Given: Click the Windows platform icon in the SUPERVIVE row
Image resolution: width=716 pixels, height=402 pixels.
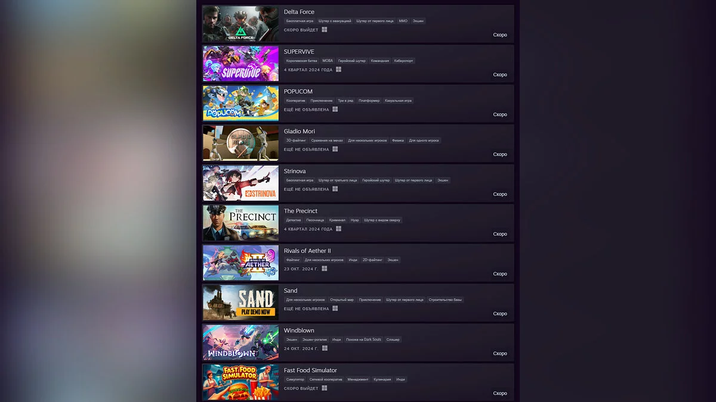Looking at the screenshot, I should pyautogui.click(x=338, y=69).
